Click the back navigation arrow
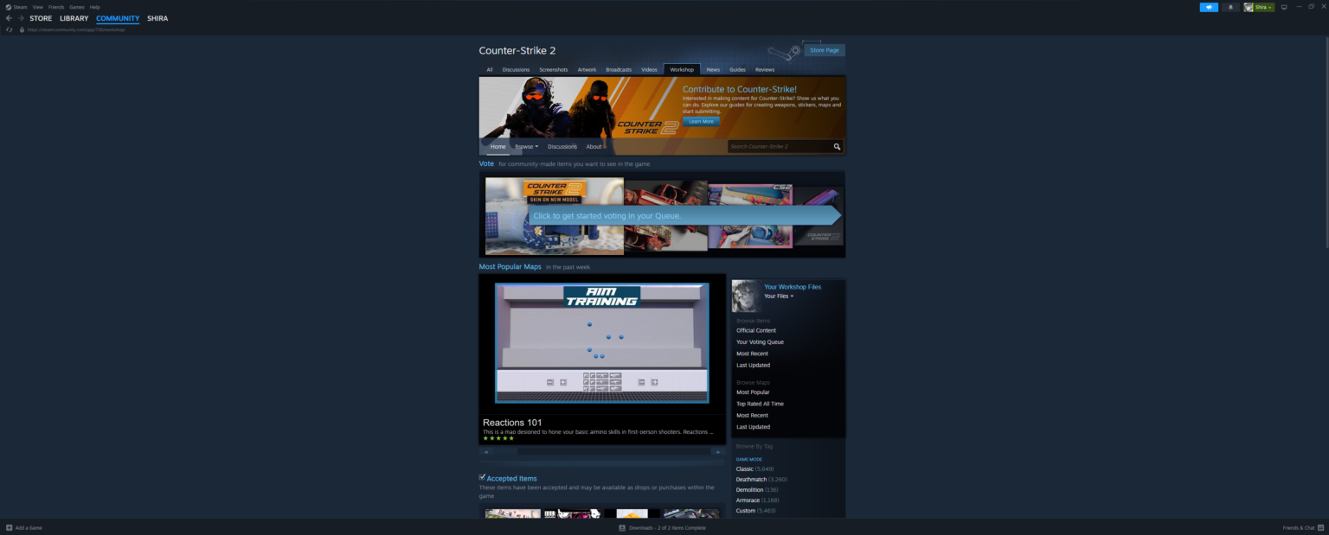 [x=10, y=18]
